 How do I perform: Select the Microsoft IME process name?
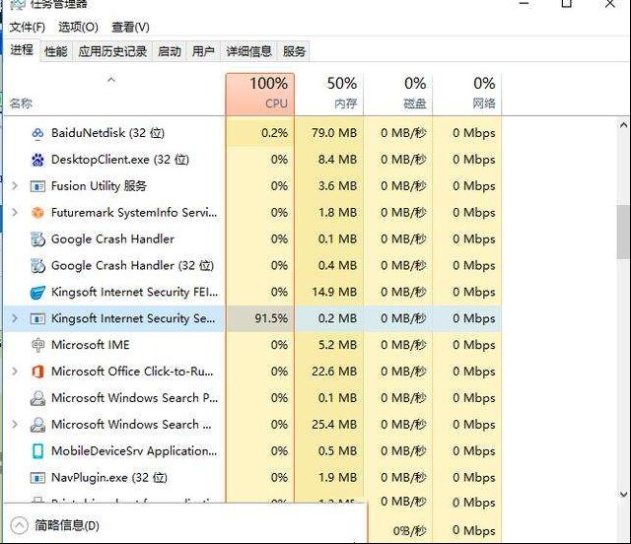91,345
